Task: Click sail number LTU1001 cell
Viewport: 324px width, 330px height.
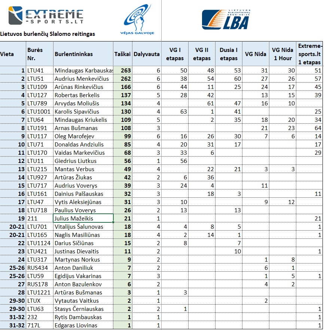Action: click(x=40, y=111)
